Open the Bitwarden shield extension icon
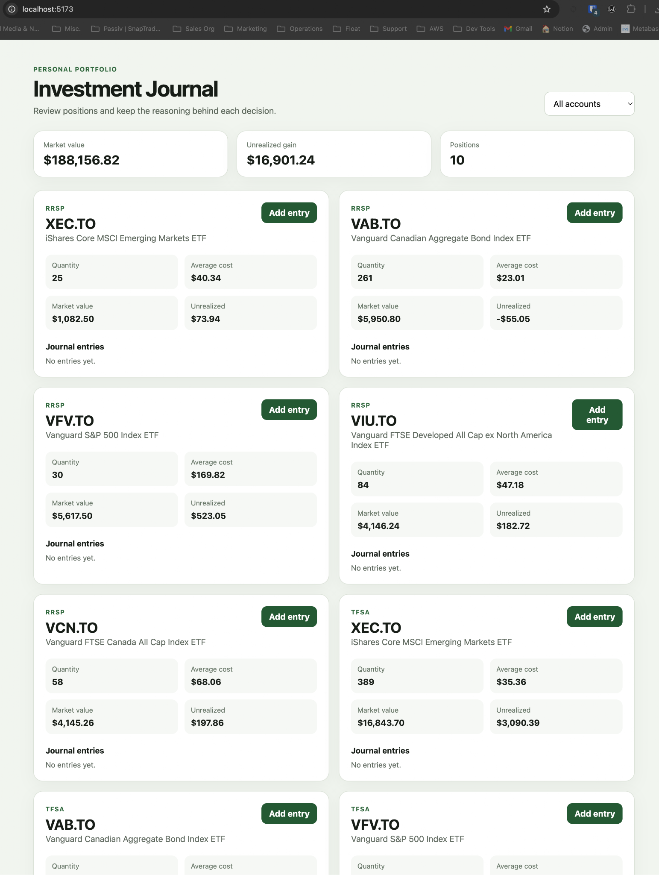659x875 pixels. (x=592, y=9)
